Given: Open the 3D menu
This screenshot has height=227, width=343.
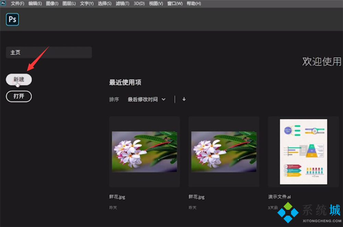Looking at the screenshot, I should point(139,3).
